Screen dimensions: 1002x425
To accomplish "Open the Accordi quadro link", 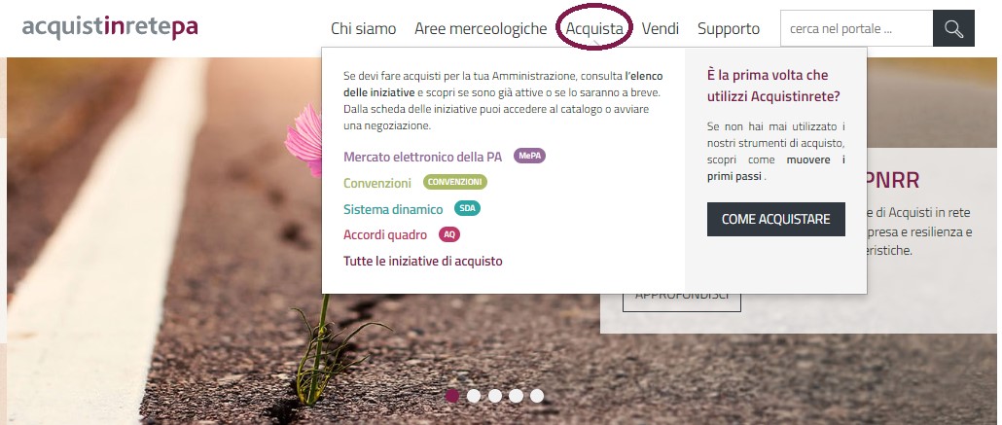I will pyautogui.click(x=384, y=234).
